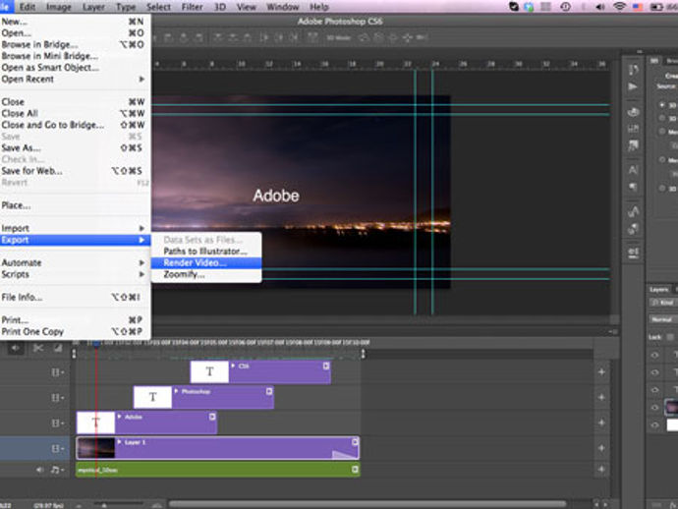Select the 3D rotate mode icon
The height and width of the screenshot is (509, 678).
[x=365, y=37]
